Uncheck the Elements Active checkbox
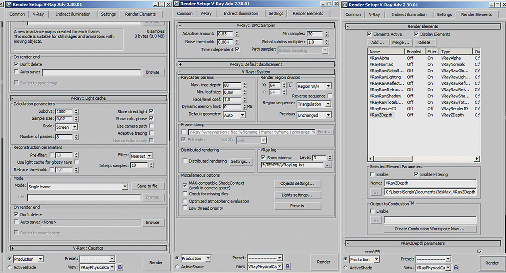The height and width of the screenshot is (273, 506). [x=369, y=34]
